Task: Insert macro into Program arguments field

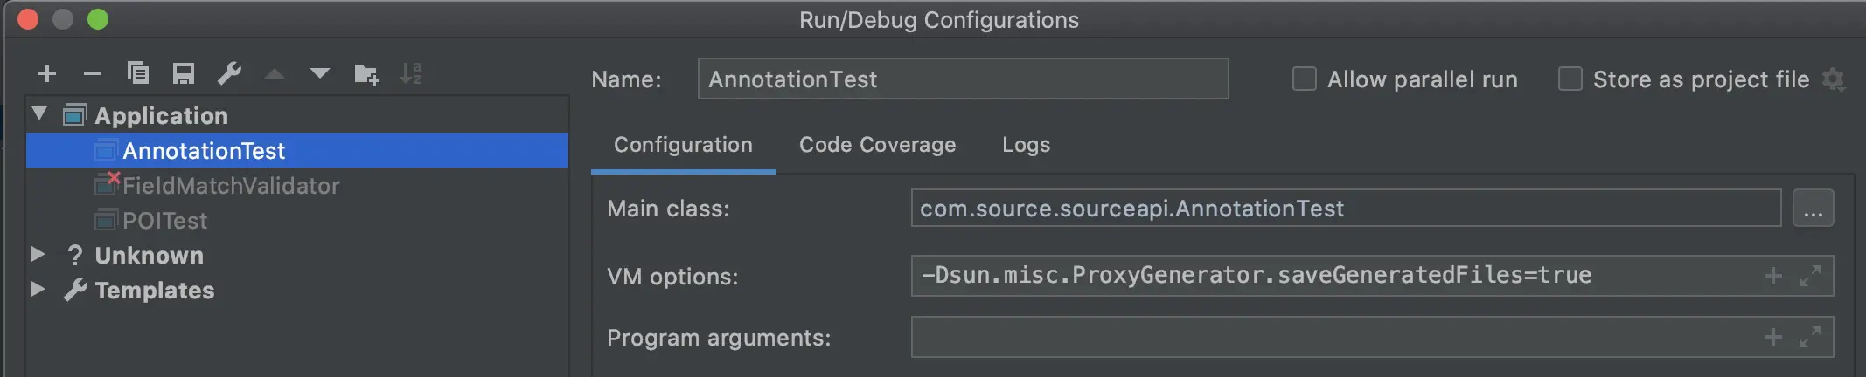Action: [x=1773, y=337]
